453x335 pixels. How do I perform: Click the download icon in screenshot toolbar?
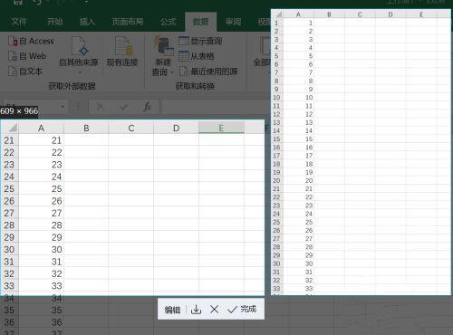(x=196, y=310)
